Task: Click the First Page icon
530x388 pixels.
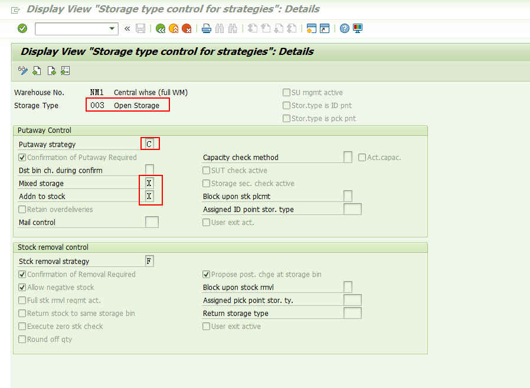Action: (x=253, y=28)
